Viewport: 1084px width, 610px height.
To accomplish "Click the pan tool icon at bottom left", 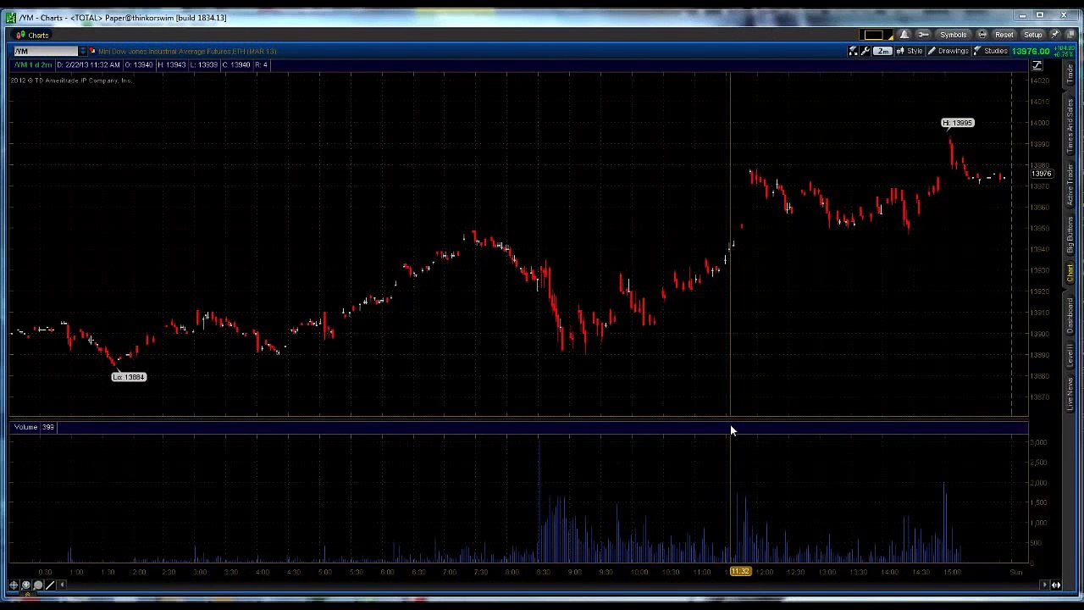I will point(25,585).
